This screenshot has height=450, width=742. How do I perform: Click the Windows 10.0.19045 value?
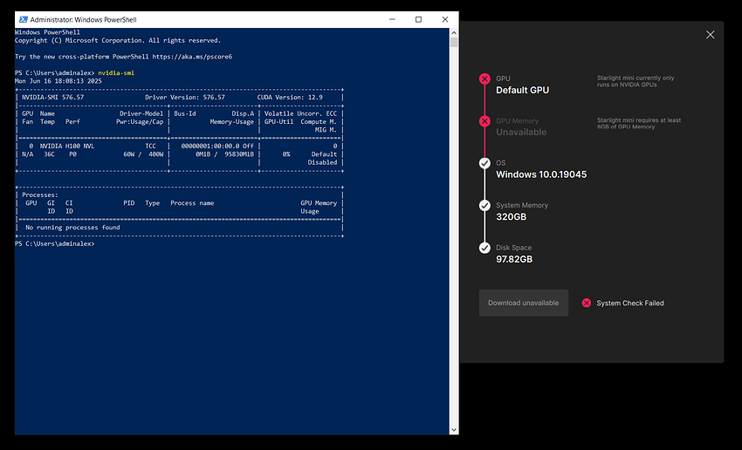(x=541, y=174)
